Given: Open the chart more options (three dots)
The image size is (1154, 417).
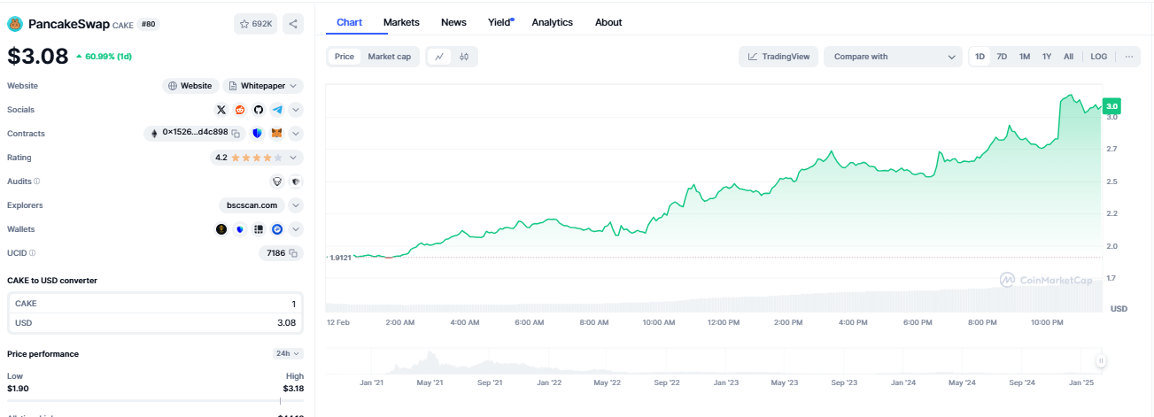Looking at the screenshot, I should point(1128,57).
